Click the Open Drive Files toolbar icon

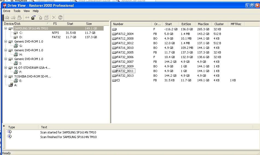(7, 17)
